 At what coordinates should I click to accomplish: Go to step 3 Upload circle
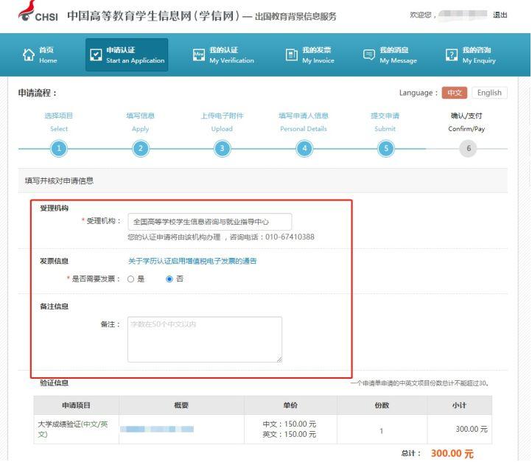(222, 149)
